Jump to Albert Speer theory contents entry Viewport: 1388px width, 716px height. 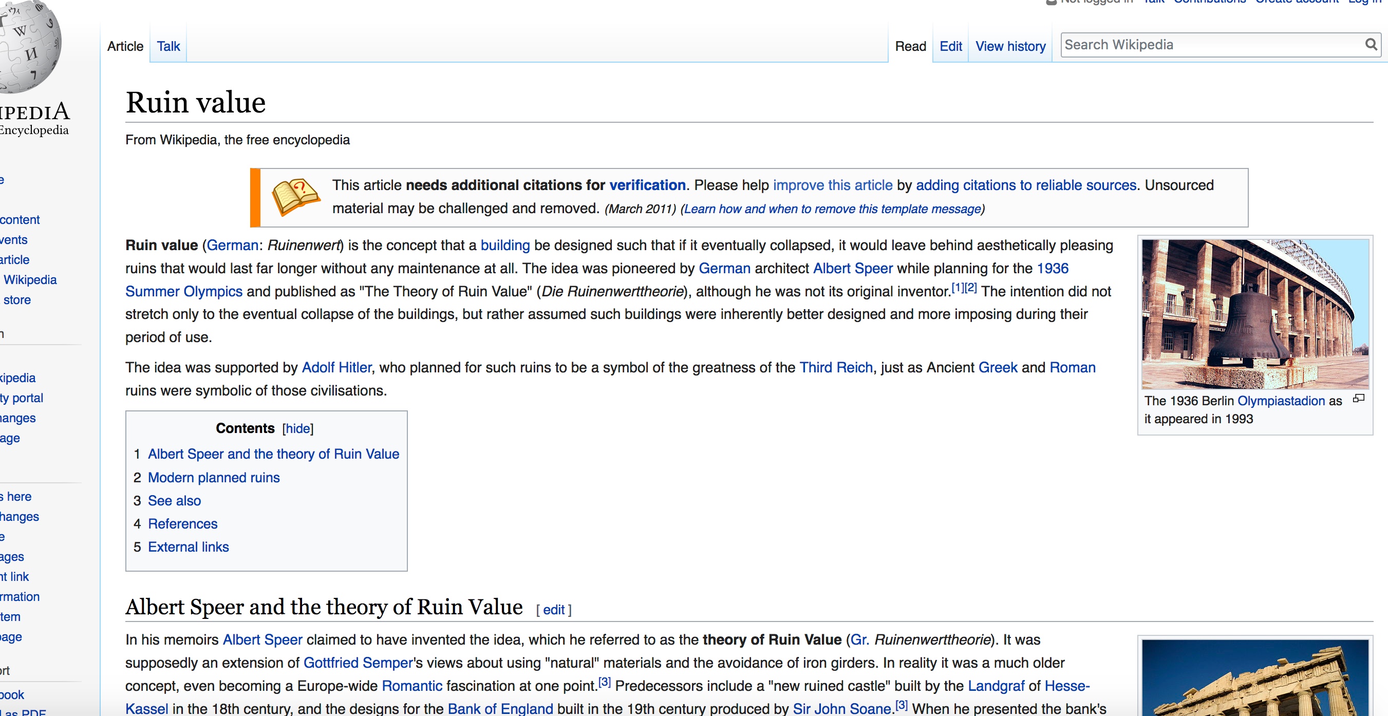[x=273, y=454]
